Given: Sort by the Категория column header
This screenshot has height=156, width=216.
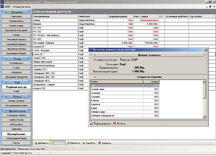Looking at the screenshot, I should [x=93, y=16].
